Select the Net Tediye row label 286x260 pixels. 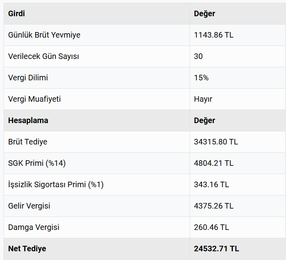tap(27, 249)
